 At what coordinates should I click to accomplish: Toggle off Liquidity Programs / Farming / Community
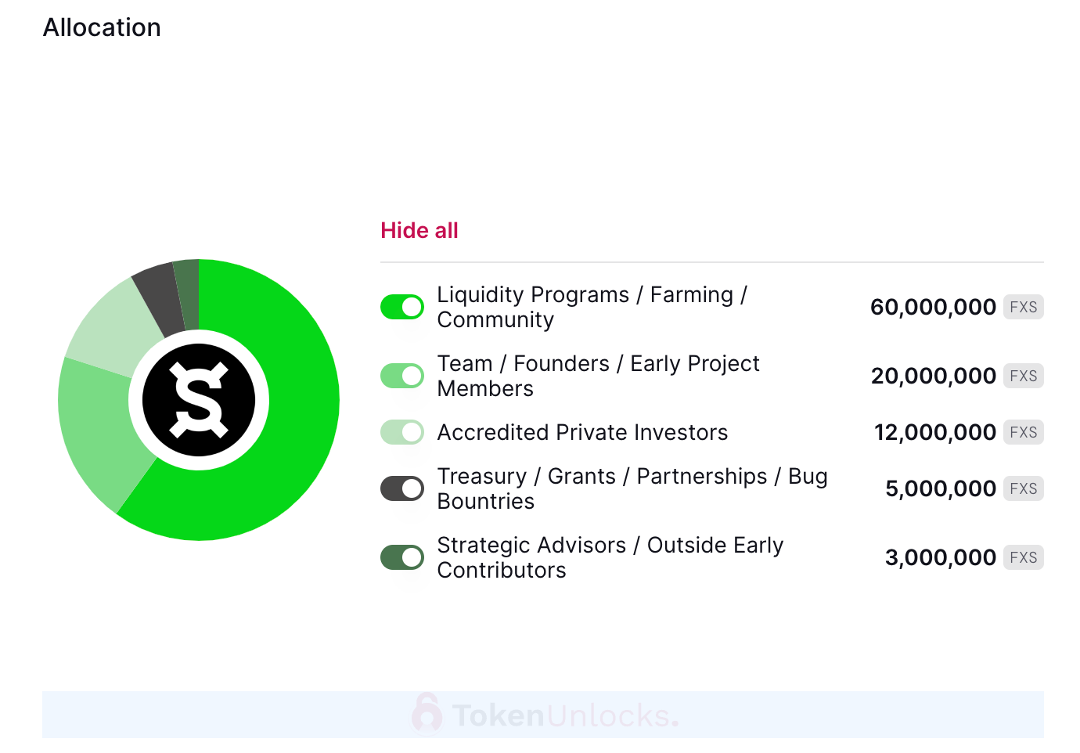click(402, 307)
